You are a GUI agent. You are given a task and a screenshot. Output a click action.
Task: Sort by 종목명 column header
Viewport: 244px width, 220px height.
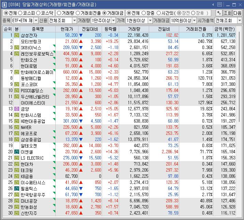pos(38,29)
